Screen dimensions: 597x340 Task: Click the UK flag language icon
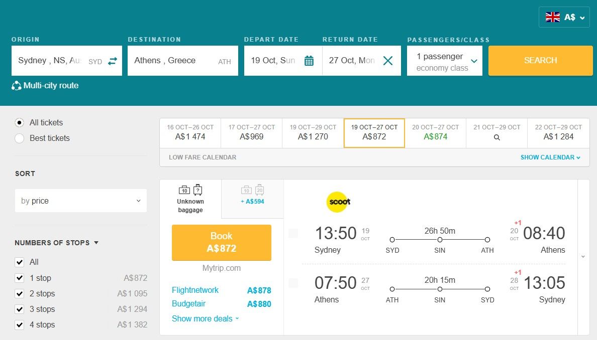[552, 17]
